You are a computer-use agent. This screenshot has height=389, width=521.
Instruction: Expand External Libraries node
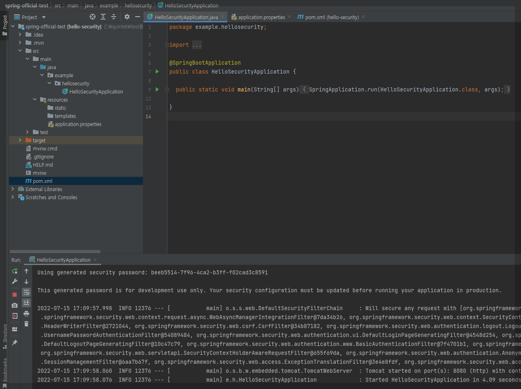[x=13, y=189]
